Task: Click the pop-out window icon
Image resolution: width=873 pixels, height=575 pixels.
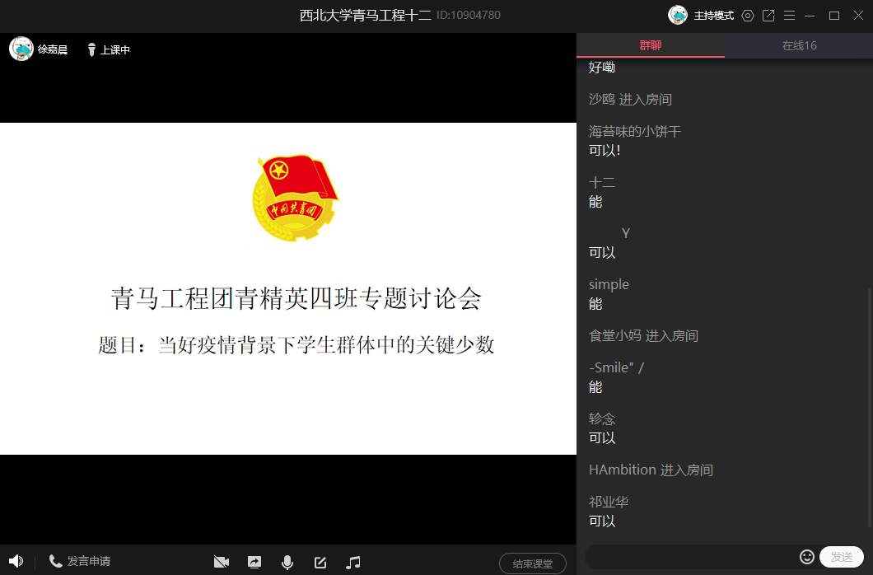Action: point(768,16)
